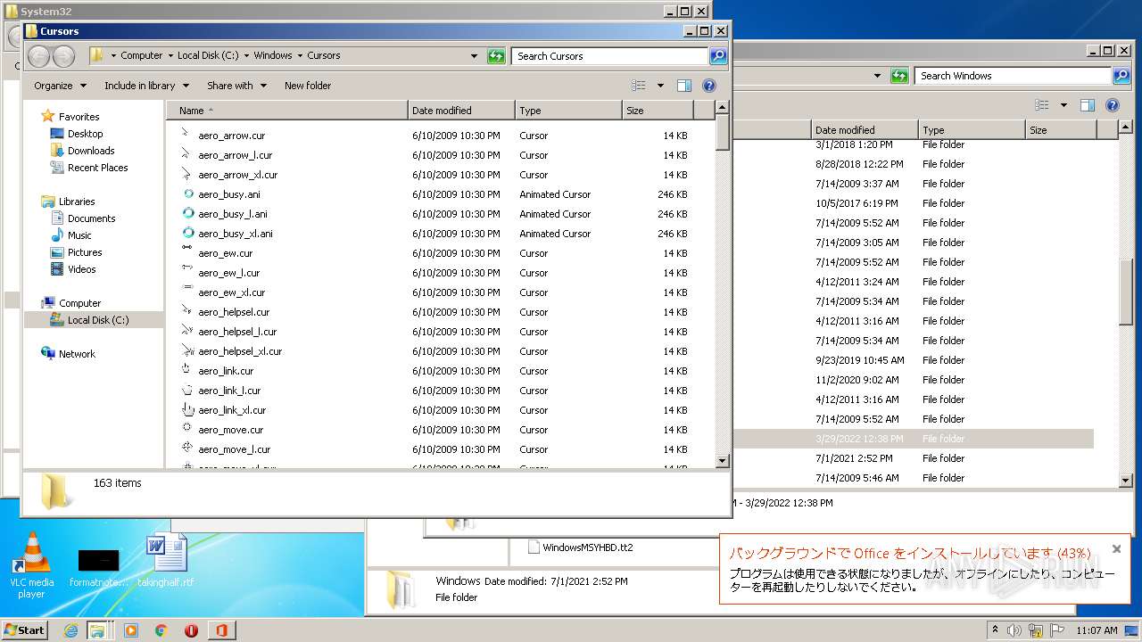Click the Back navigation arrow in Cursors window

point(38,56)
